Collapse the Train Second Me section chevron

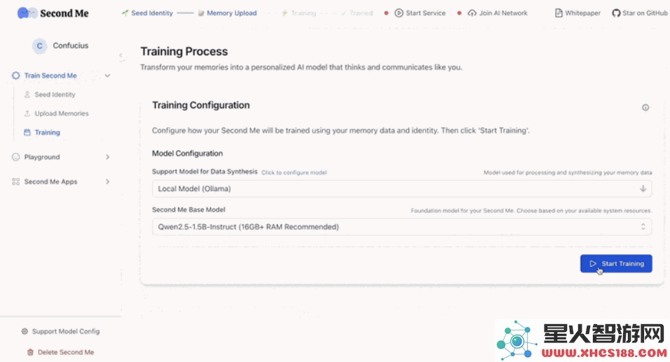tap(108, 76)
